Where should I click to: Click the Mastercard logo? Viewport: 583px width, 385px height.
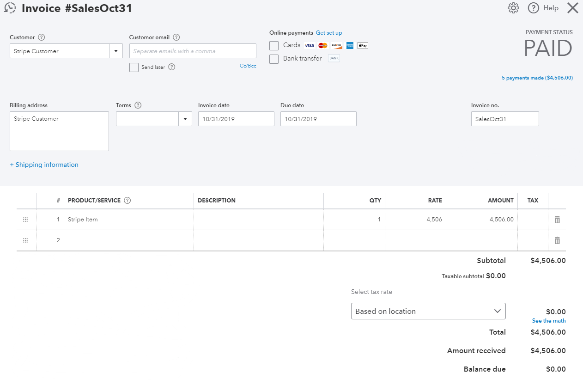click(323, 45)
